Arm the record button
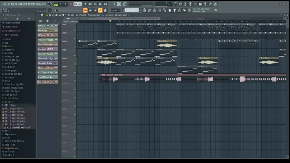Image resolution: width=290 pixels, height=163 pixels. [71, 4]
